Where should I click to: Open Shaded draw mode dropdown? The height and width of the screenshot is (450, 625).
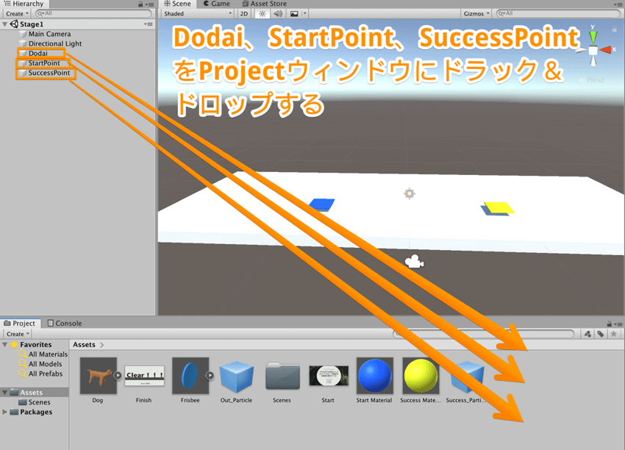[x=197, y=13]
